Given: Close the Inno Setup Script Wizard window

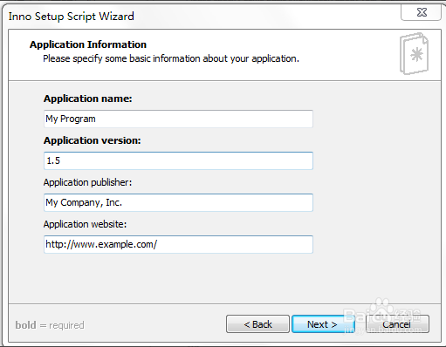Looking at the screenshot, I should coord(421,12).
